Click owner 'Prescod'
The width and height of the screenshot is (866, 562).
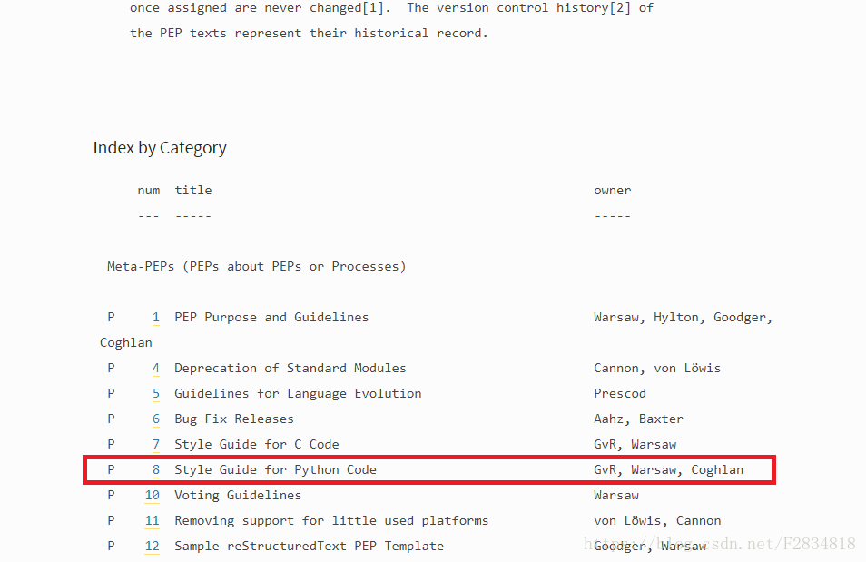620,393
